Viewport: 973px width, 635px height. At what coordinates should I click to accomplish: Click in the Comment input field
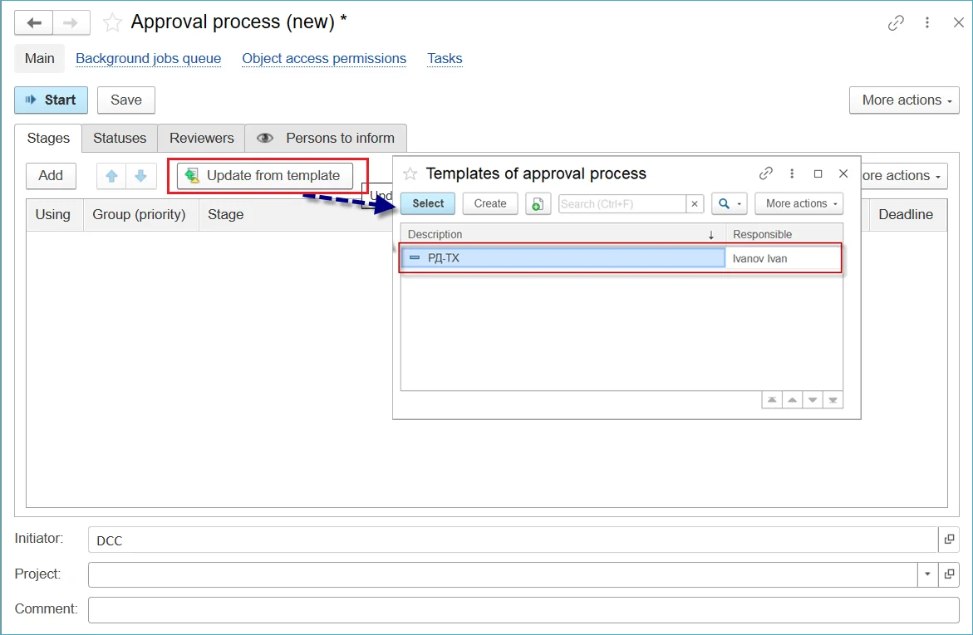pyautogui.click(x=523, y=609)
